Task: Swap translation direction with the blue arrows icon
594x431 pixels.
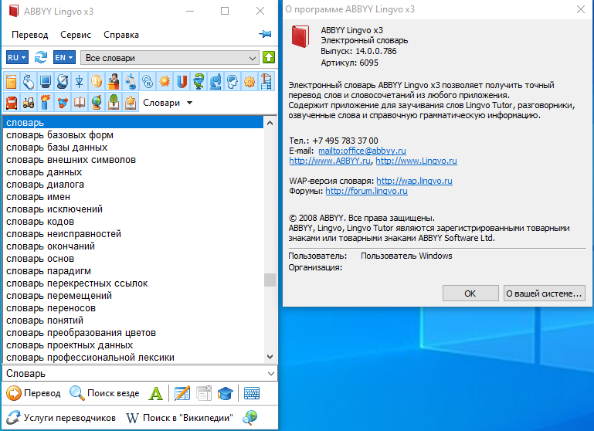Action: pyautogui.click(x=40, y=58)
